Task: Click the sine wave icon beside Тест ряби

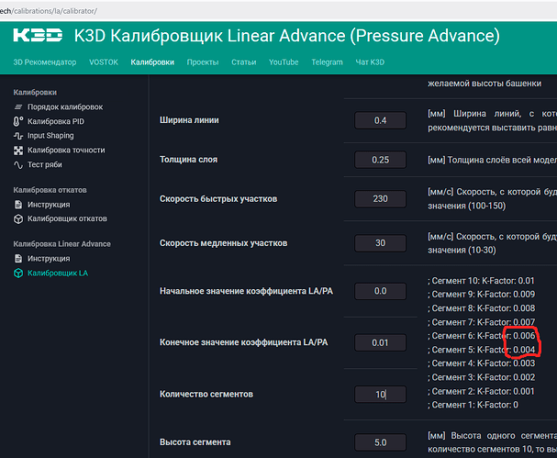Action: [18, 165]
